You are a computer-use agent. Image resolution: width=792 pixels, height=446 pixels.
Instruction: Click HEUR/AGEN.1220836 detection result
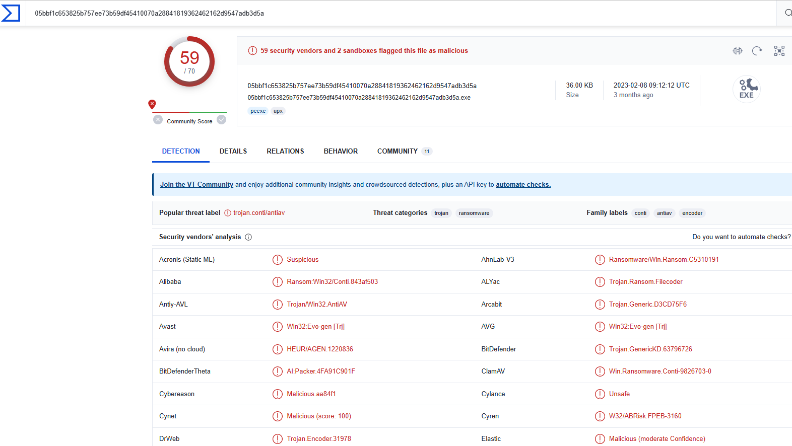click(320, 349)
